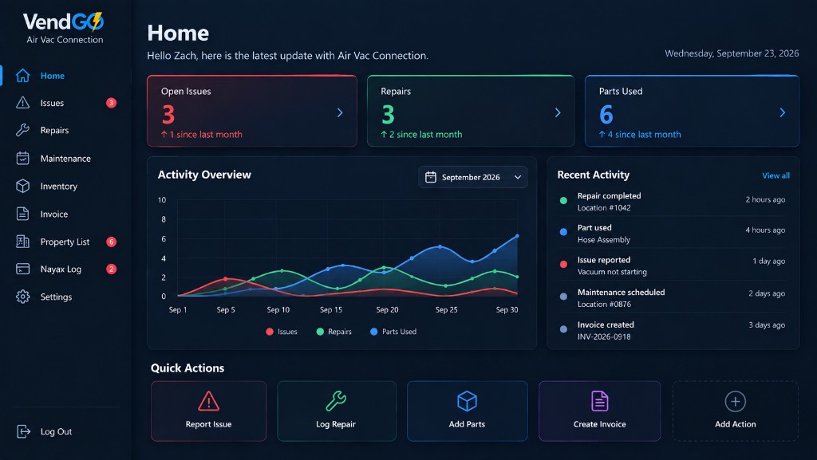Click View all in Recent Activity

pyautogui.click(x=776, y=175)
